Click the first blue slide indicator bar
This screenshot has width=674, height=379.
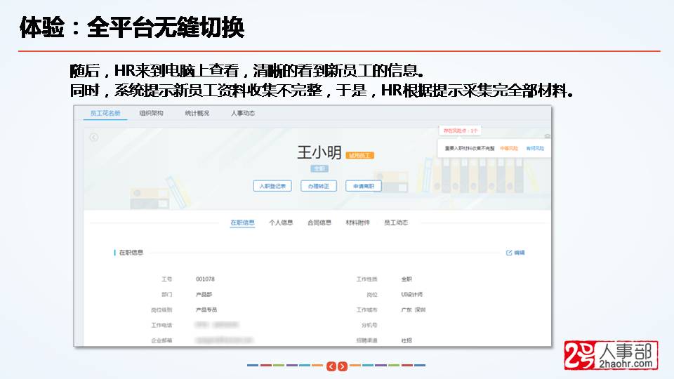click(252, 366)
